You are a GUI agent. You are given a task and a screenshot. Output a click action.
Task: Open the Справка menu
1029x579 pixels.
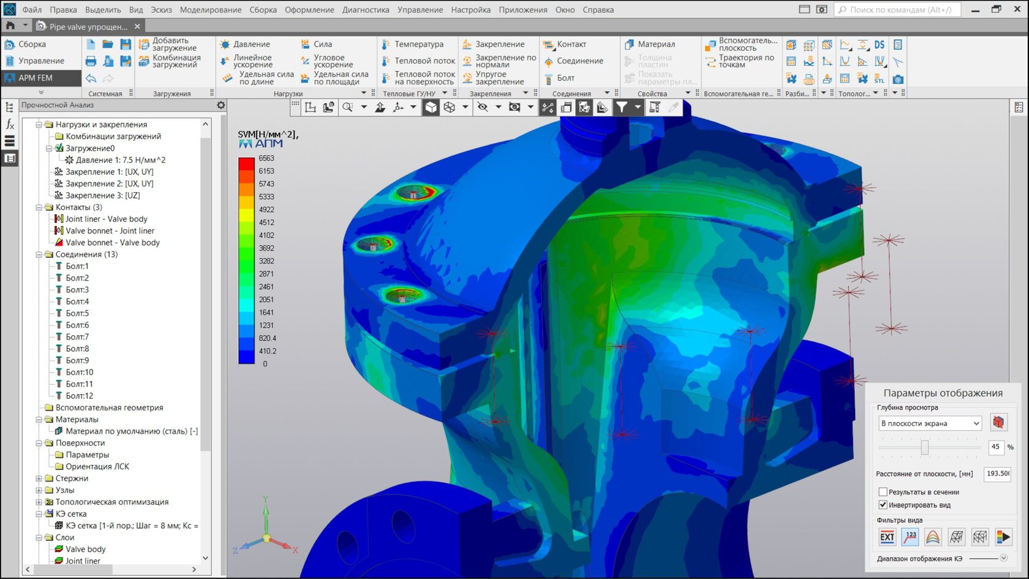(x=598, y=10)
